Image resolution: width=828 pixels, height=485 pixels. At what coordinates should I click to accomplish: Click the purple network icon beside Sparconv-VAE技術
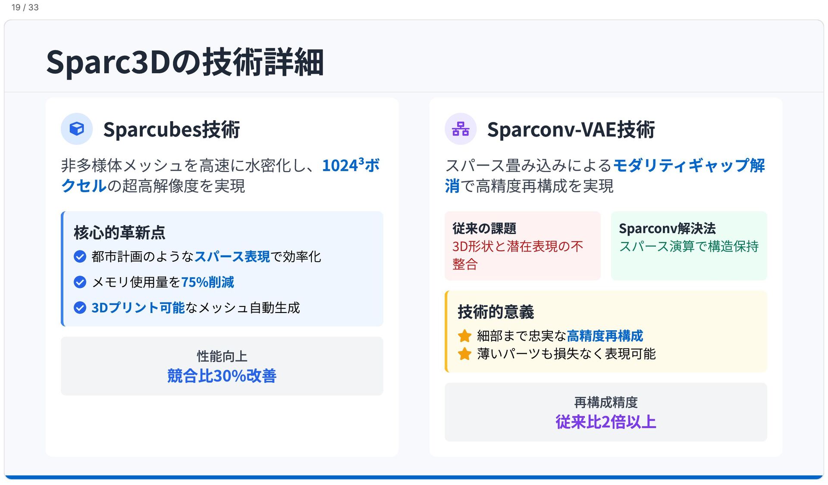click(461, 129)
